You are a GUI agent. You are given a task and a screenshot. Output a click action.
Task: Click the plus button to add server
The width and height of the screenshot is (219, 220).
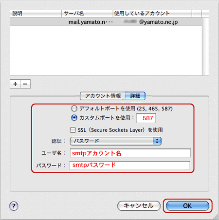15,84
